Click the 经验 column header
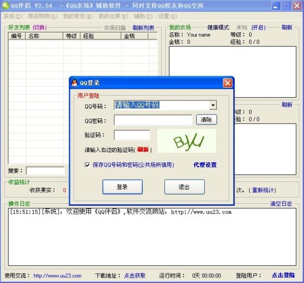This screenshot has width=304, height=283. pos(101,36)
